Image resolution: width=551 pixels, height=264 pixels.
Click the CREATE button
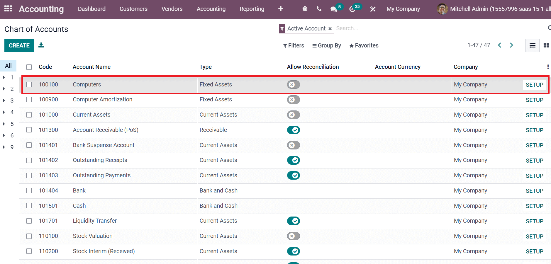coord(19,45)
